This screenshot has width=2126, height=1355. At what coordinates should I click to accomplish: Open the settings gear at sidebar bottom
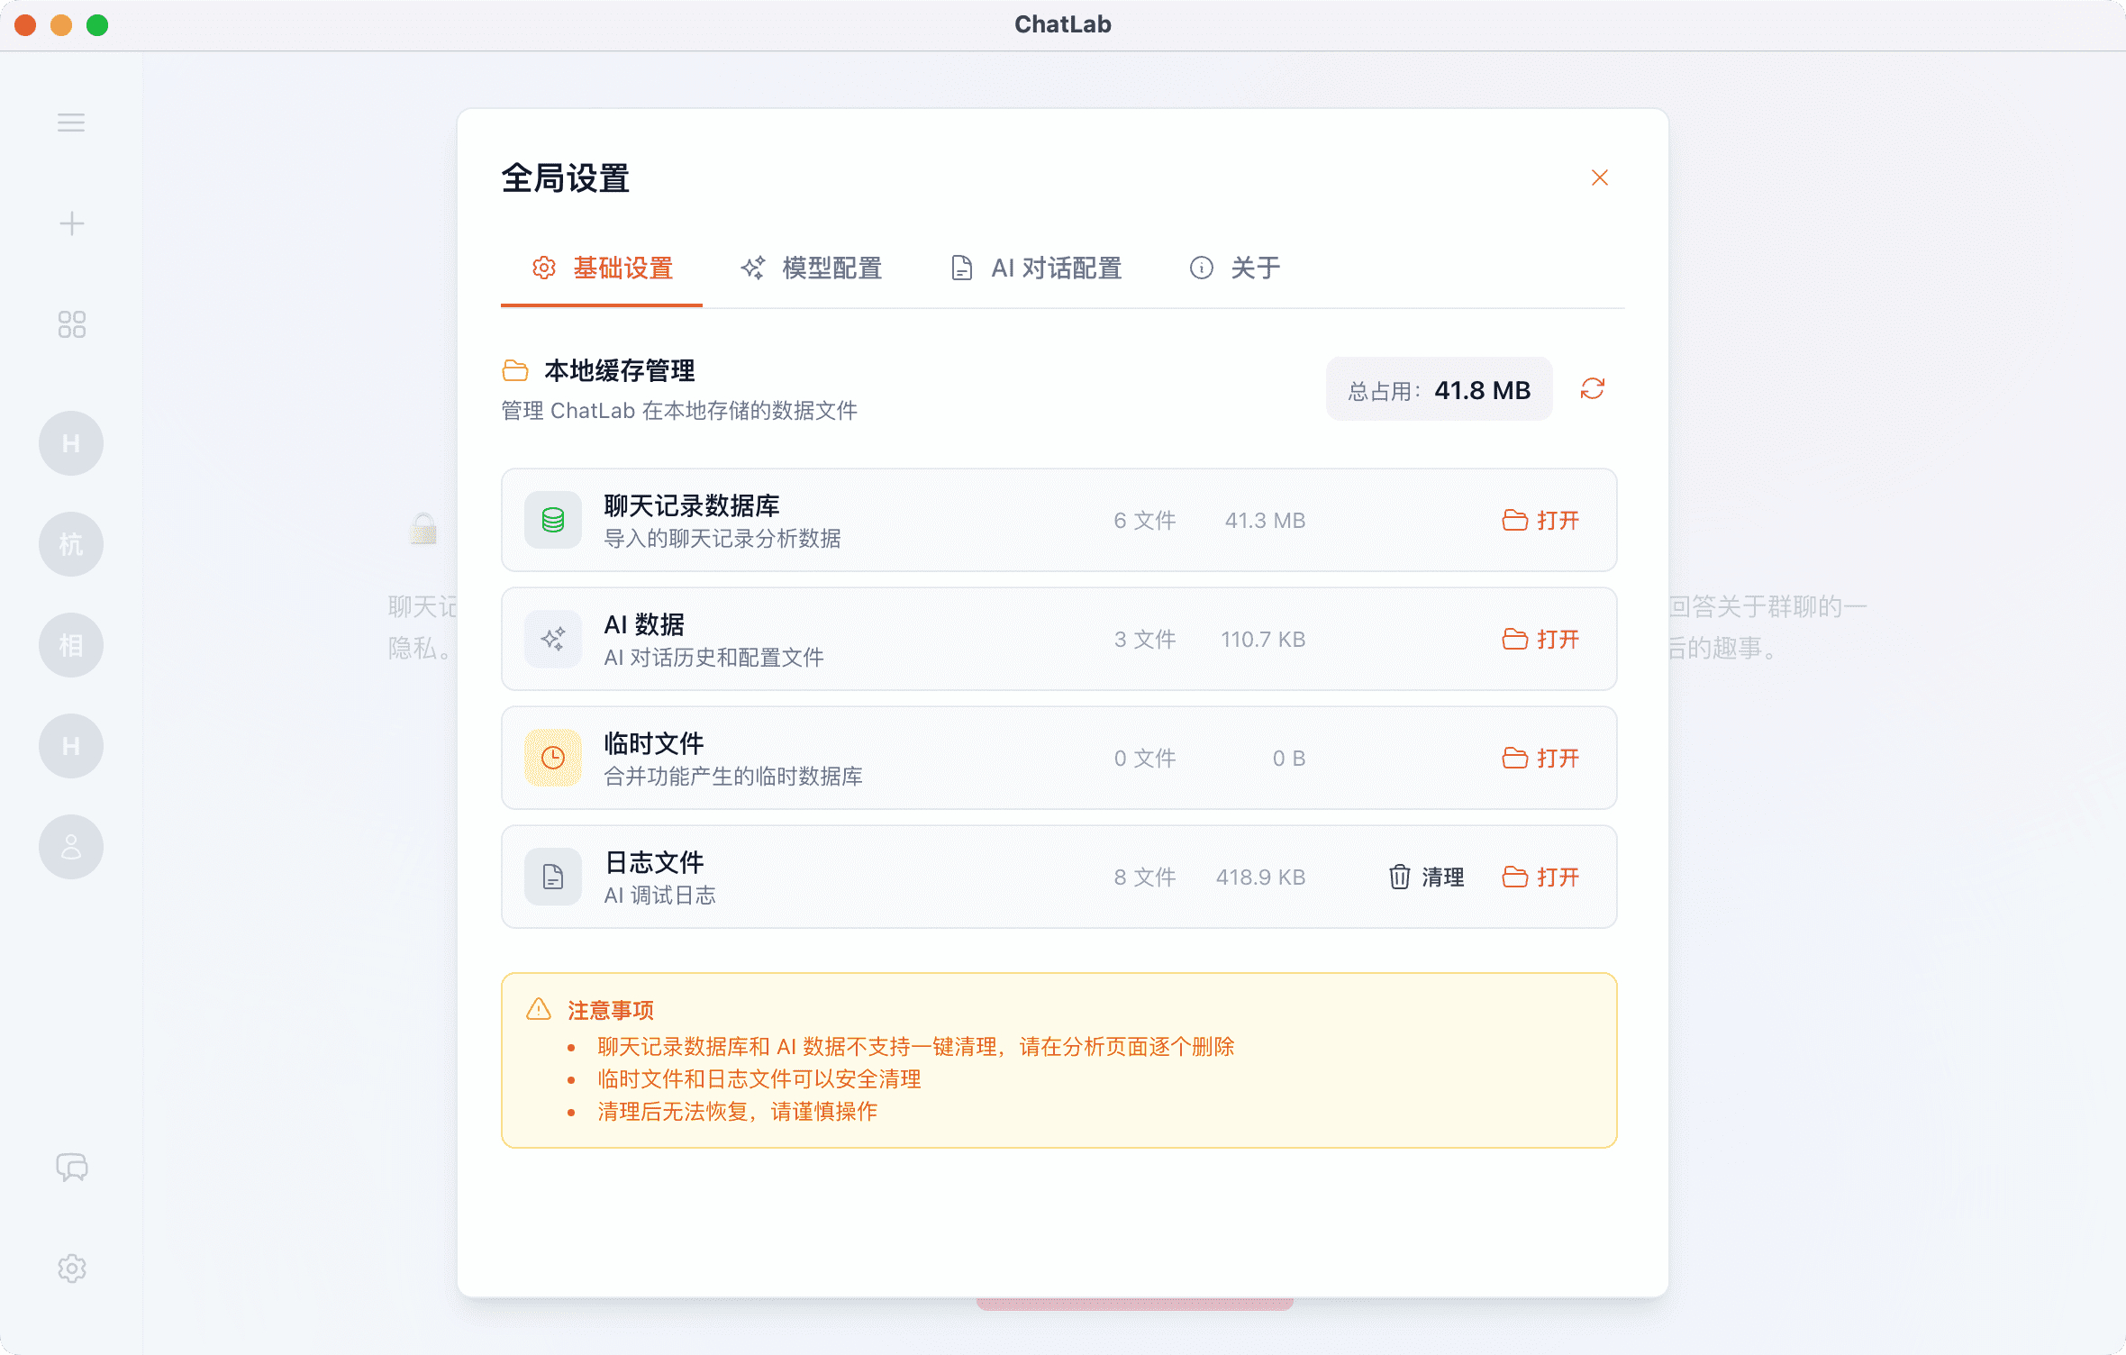[x=71, y=1269]
